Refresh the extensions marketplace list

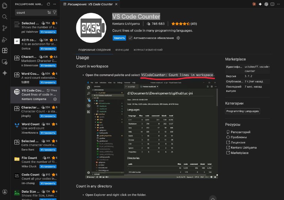(x=48, y=4)
